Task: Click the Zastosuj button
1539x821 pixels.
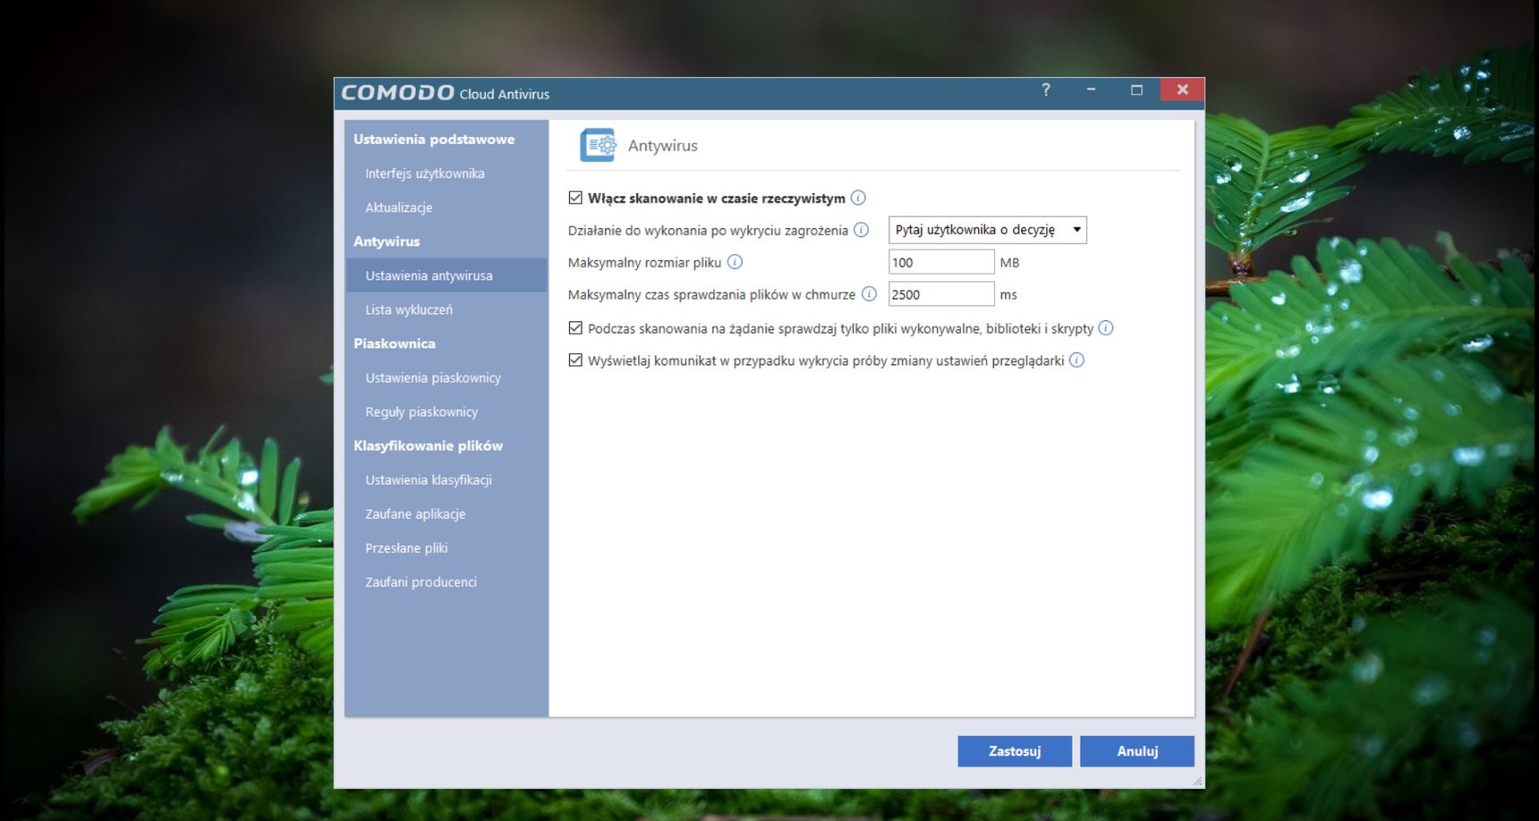Action: coord(1015,751)
